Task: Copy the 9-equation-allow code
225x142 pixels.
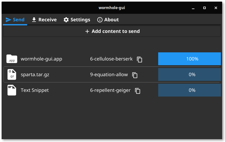Action: (x=135, y=75)
